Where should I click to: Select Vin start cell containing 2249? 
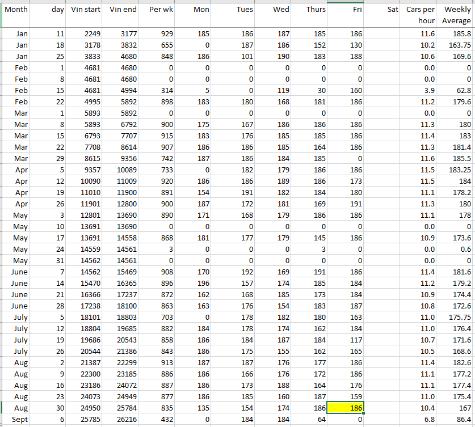point(86,34)
